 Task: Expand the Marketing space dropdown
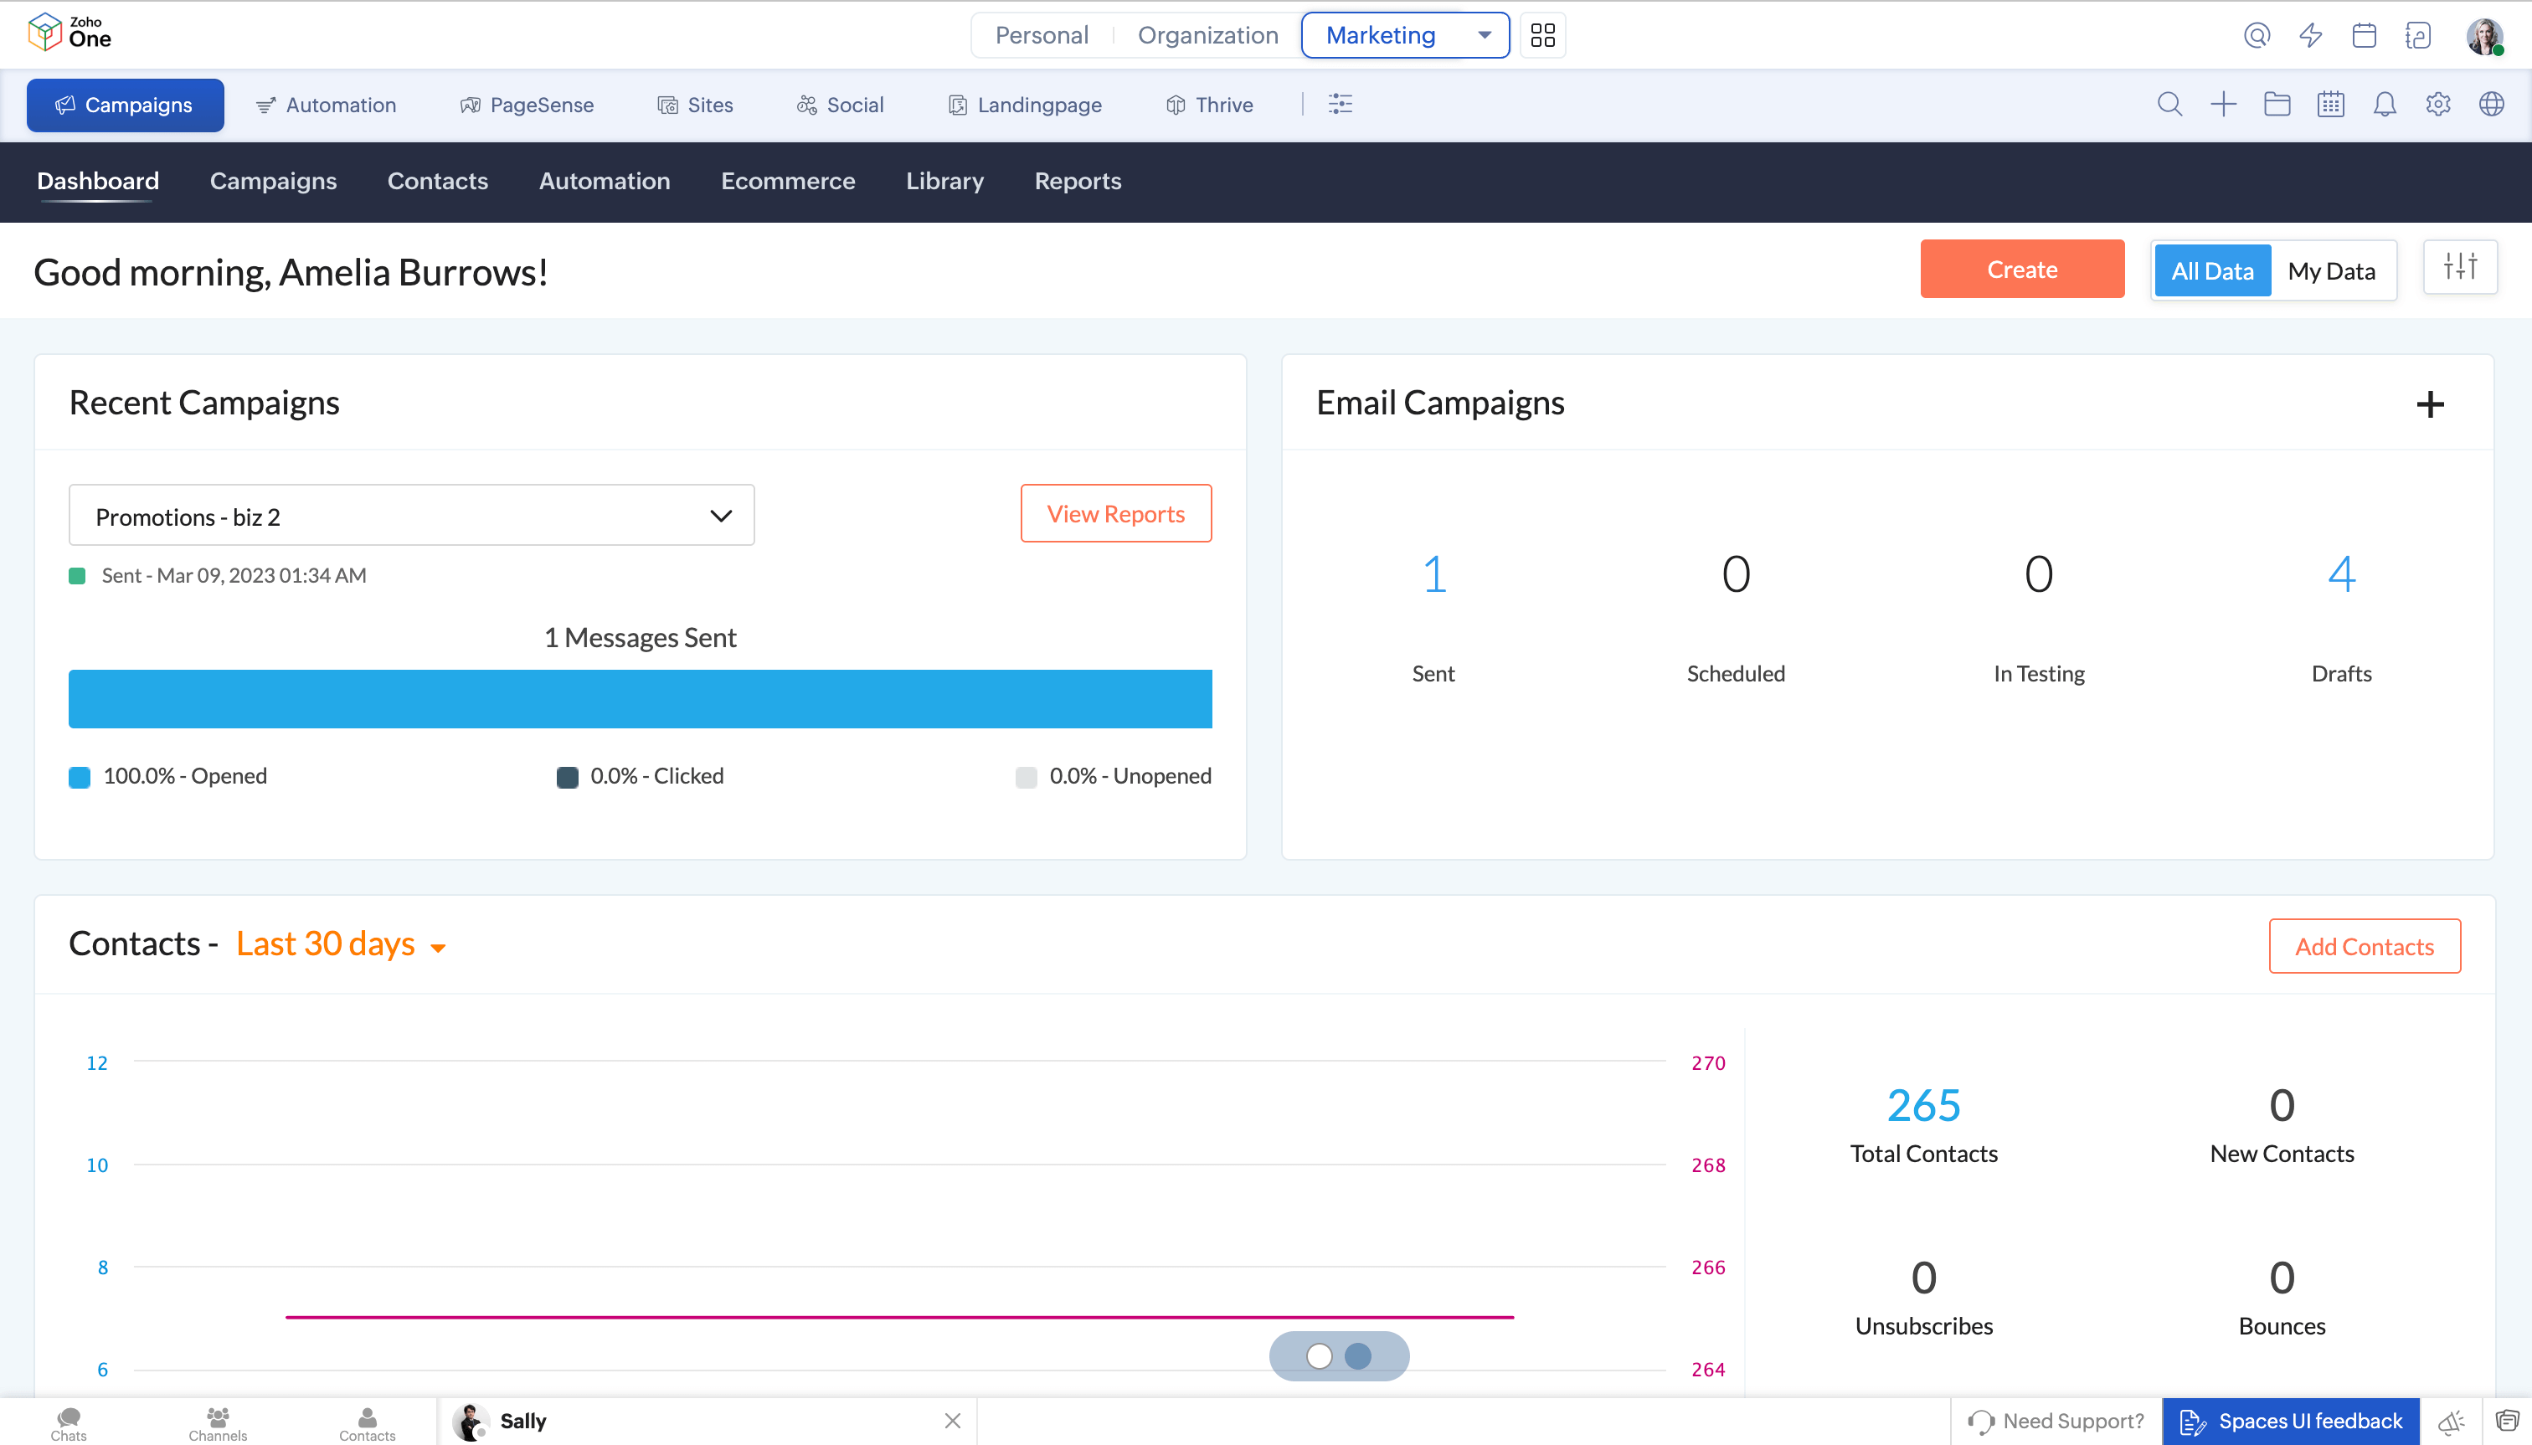coord(1484,36)
